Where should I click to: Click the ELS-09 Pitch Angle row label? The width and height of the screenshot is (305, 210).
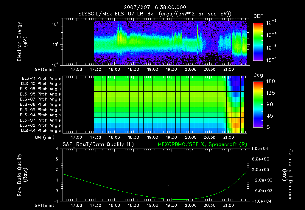[x=40, y=89]
